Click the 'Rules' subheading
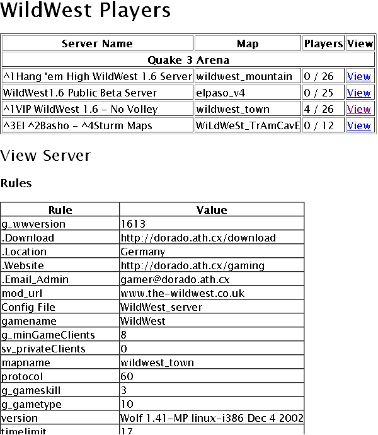378x435 pixels. point(16,183)
